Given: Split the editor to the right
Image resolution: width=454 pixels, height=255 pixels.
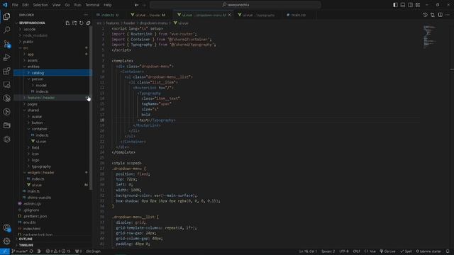Looking at the screenshot, I should (440, 15).
